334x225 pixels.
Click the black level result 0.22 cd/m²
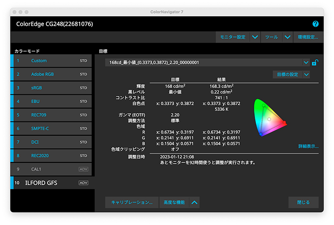(x=222, y=92)
